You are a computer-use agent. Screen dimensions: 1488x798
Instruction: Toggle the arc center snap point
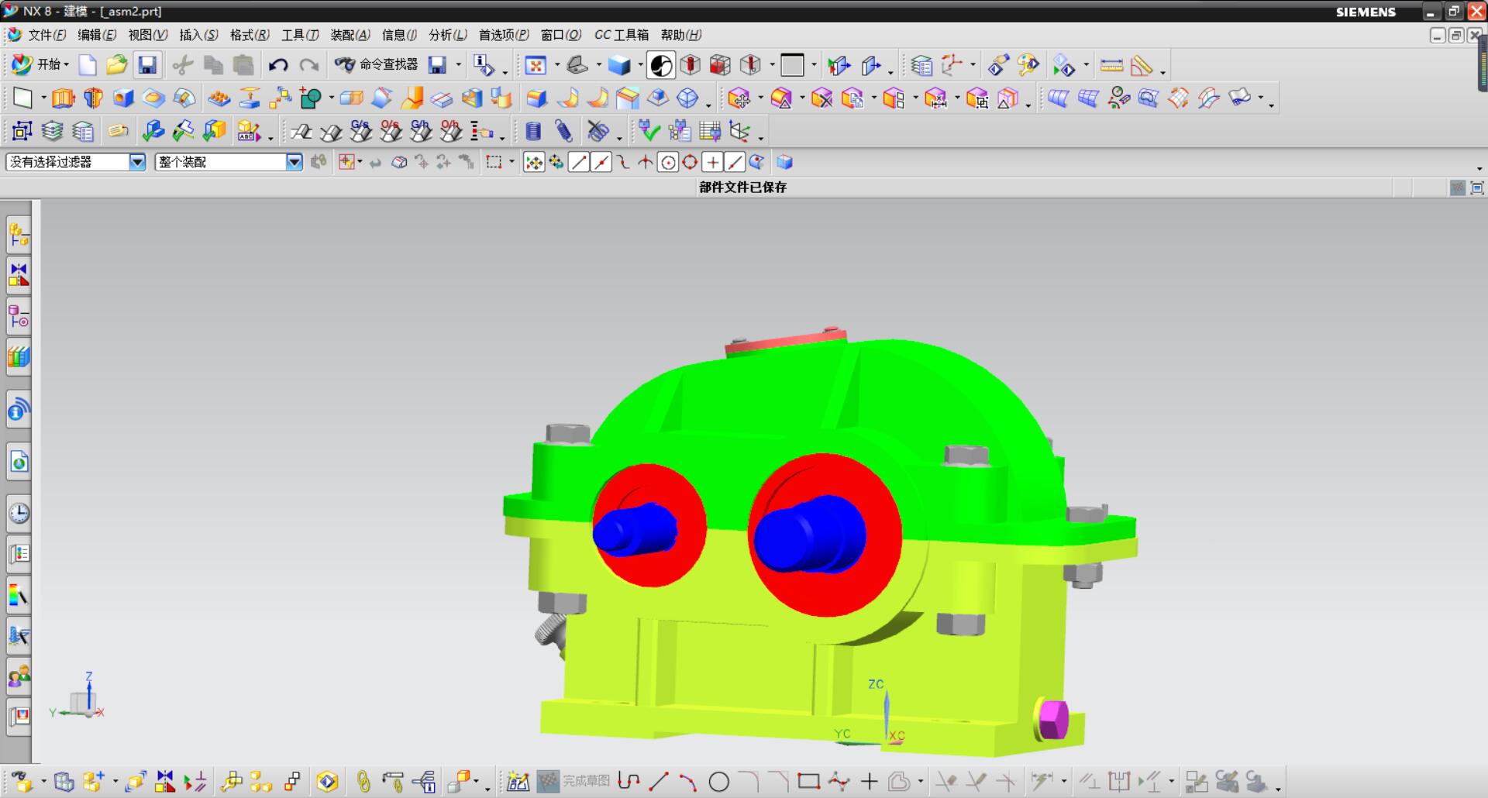tap(668, 162)
